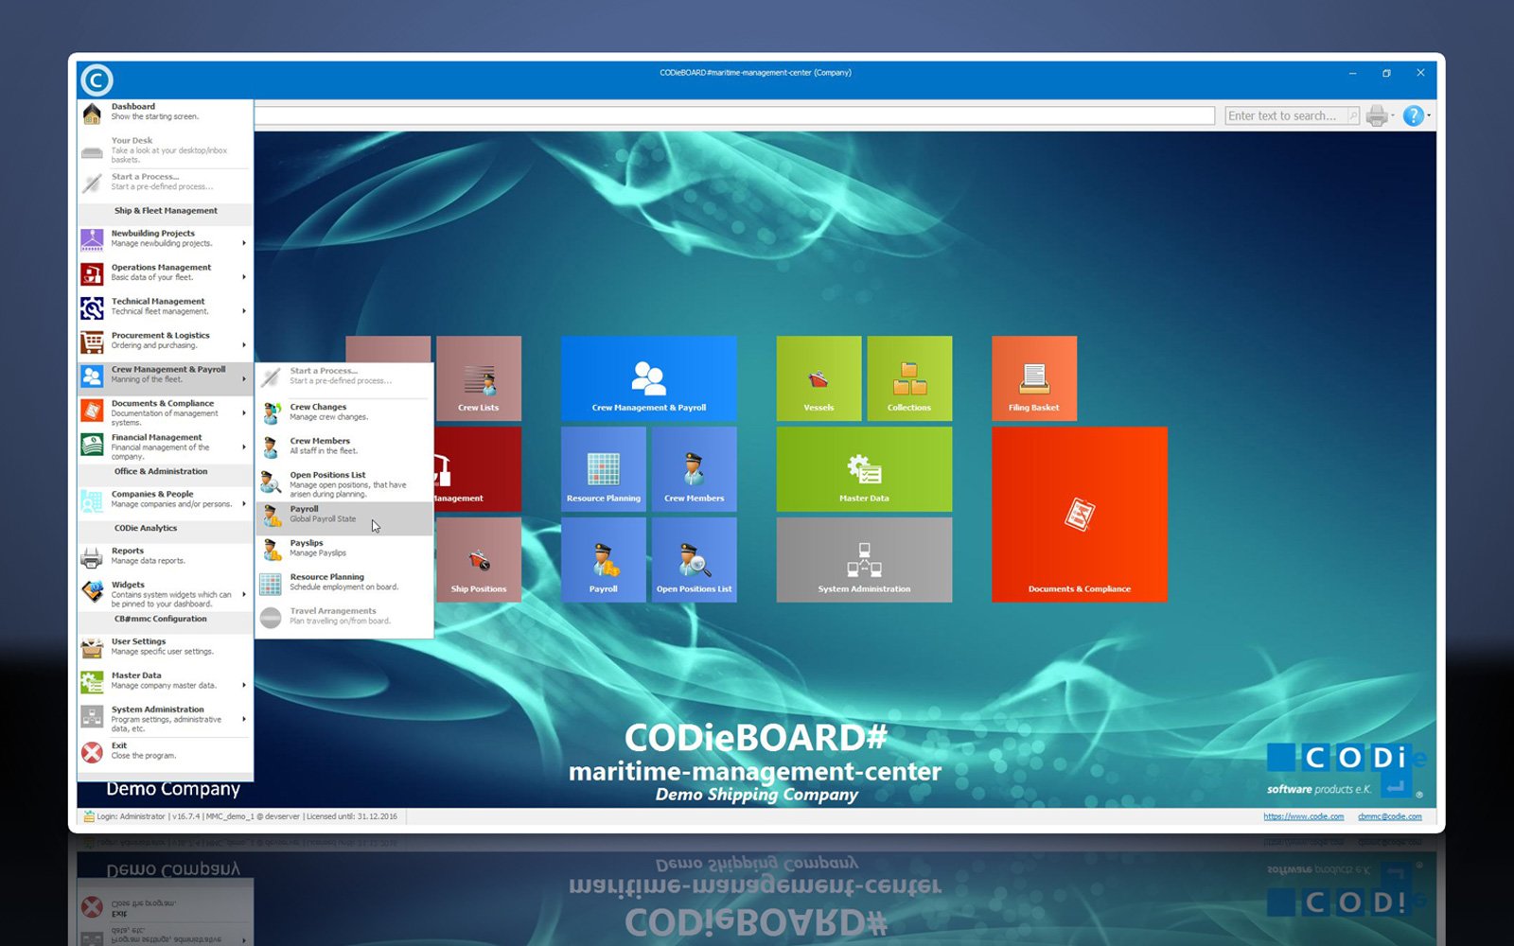1514x946 pixels.
Task: Expand the Financial Management submenu arrow
Action: 244,447
